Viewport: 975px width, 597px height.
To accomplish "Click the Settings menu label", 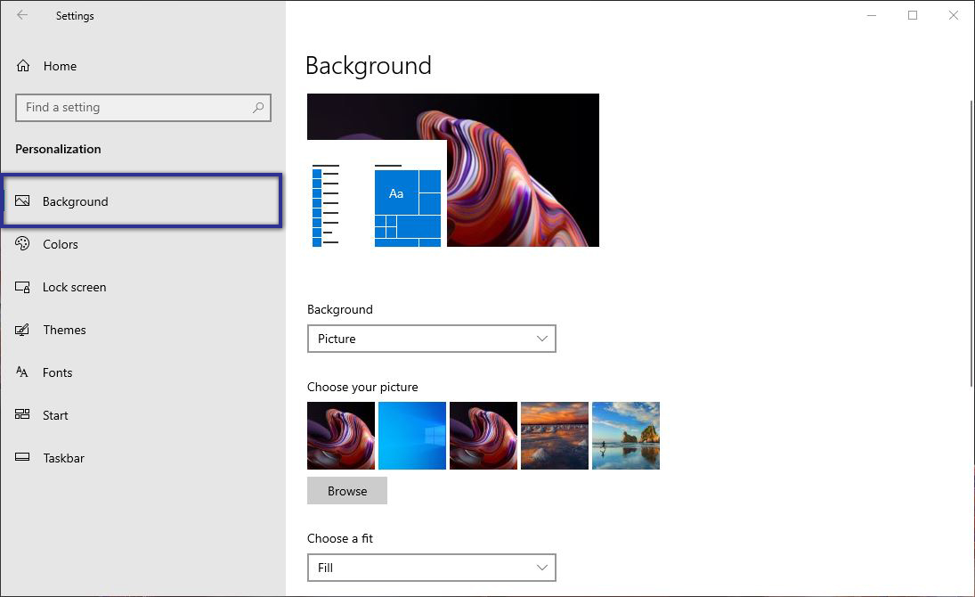I will tap(75, 15).
